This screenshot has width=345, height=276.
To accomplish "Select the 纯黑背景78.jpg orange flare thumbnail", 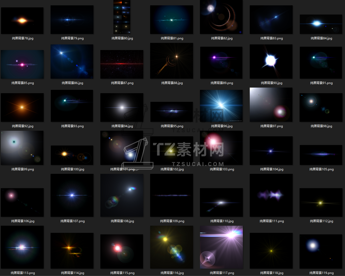I will [22, 21].
